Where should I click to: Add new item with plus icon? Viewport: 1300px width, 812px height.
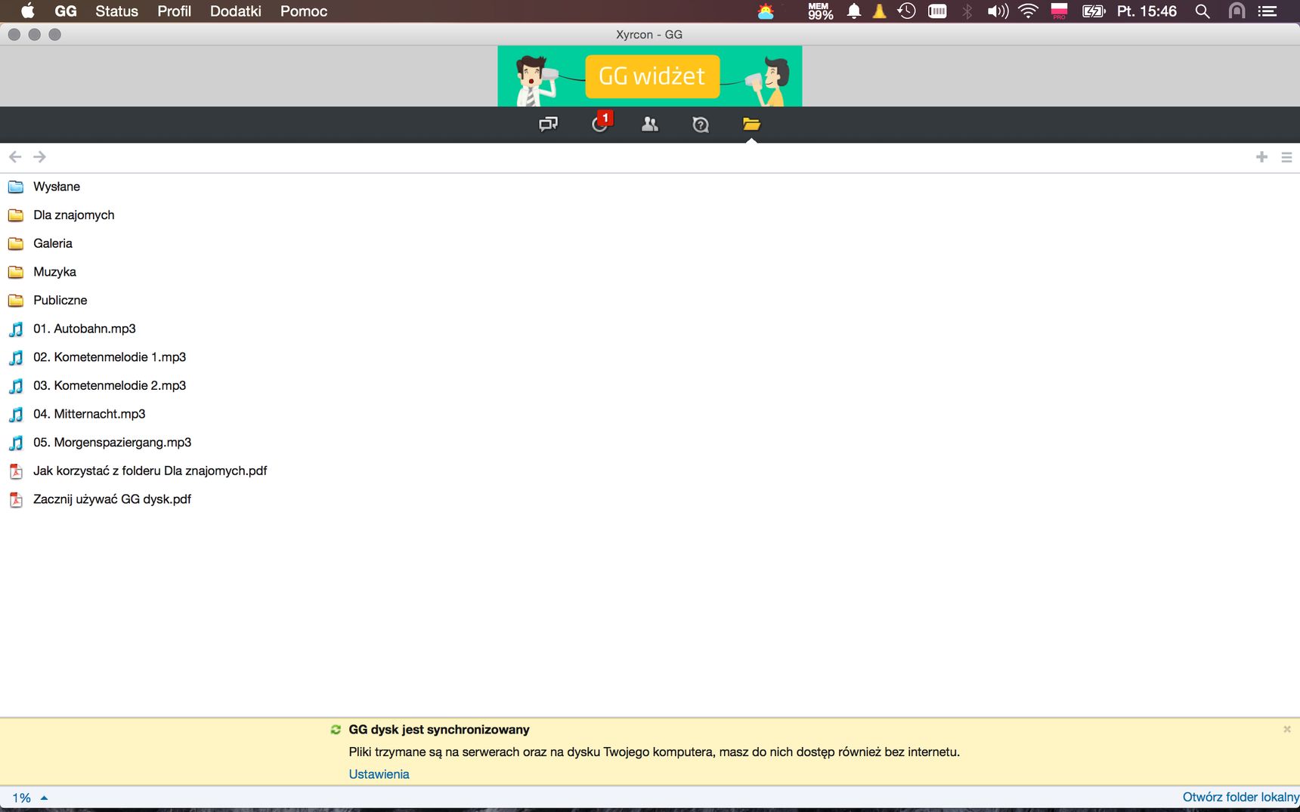point(1261,156)
